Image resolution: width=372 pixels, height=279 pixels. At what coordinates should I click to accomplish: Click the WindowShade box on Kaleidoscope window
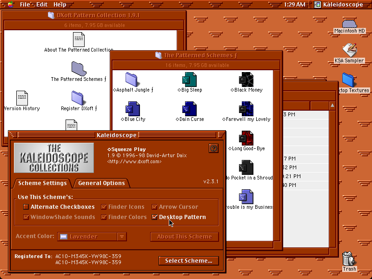point(221,135)
